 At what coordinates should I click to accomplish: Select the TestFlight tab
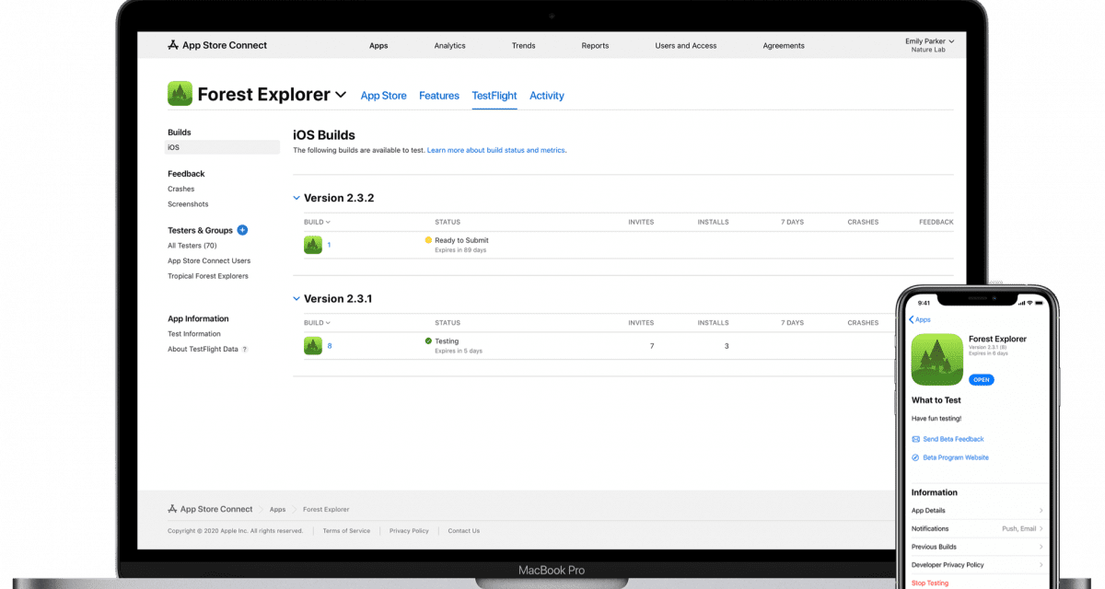[494, 96]
